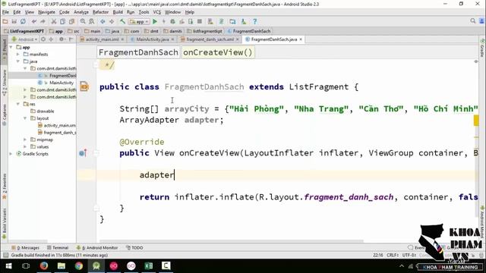This screenshot has height=273, width=486.
Task: Click the Collapse All icon in project panel
Action: tap(51, 39)
